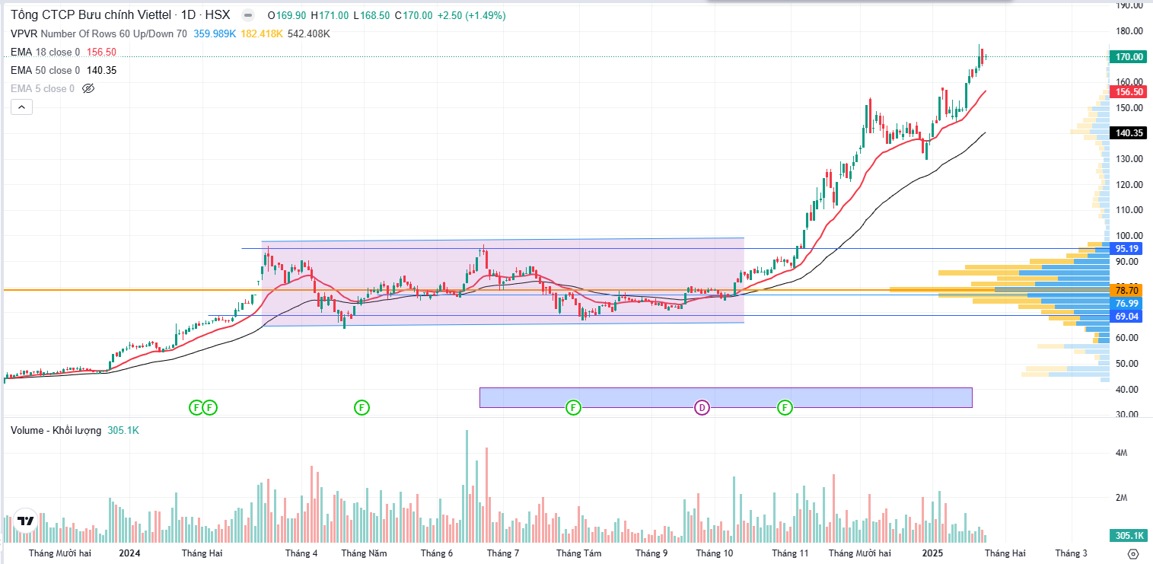Click the 542.408K total value in VPVR legend
This screenshot has height=564, width=1153.
coord(311,33)
